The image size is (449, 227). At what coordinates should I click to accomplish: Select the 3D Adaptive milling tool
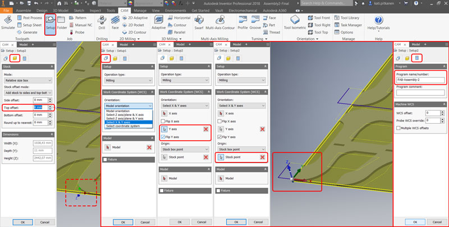coord(158,22)
